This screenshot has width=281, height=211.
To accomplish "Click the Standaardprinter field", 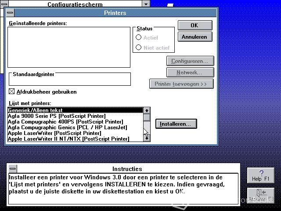I will click(x=70, y=79).
